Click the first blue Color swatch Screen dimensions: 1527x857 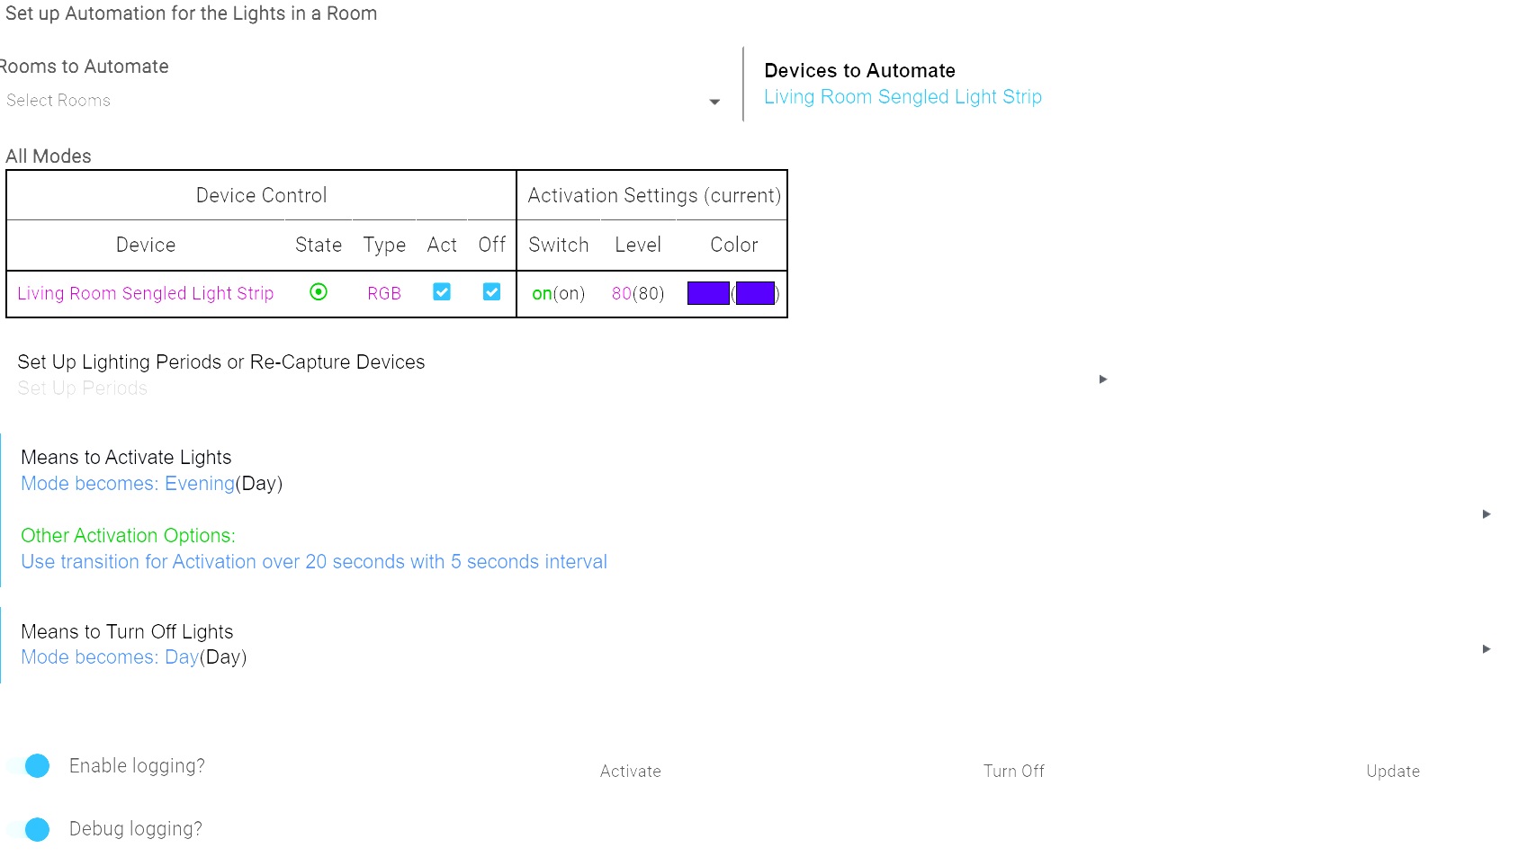click(708, 293)
